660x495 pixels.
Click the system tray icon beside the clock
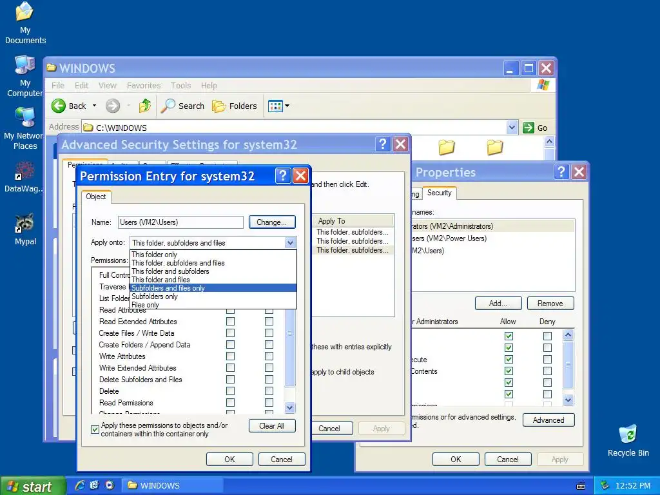tap(605, 485)
